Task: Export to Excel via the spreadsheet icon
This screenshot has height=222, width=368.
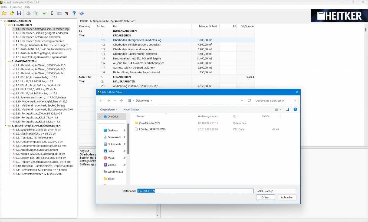Action: click(36, 13)
